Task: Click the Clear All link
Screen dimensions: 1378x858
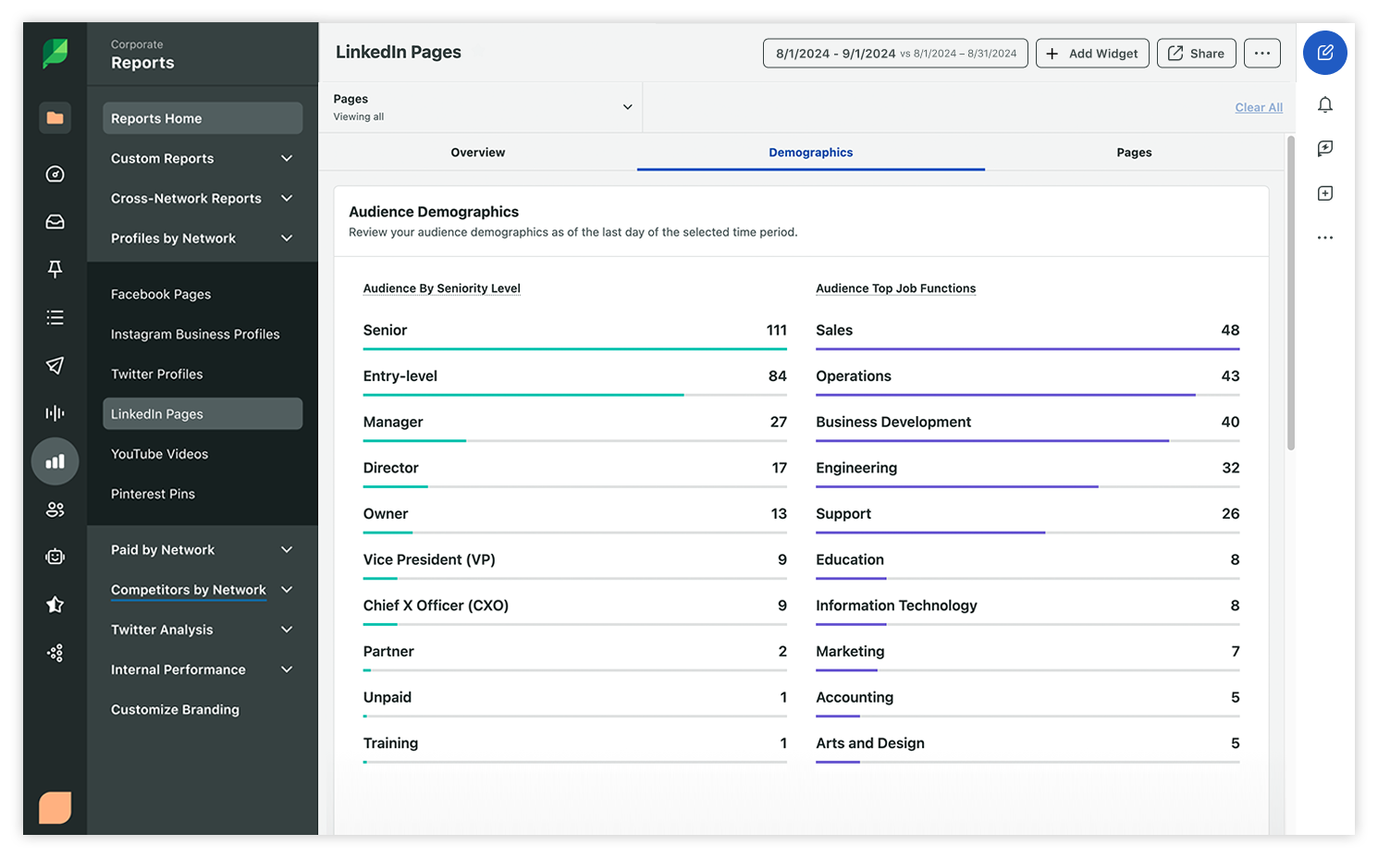Action: coord(1259,107)
